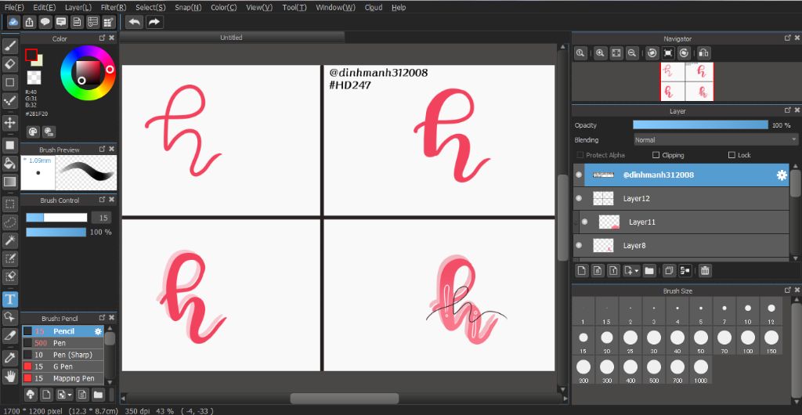Image resolution: width=802 pixels, height=415 pixels.
Task: Select the Layer12 row
Action: click(x=681, y=198)
